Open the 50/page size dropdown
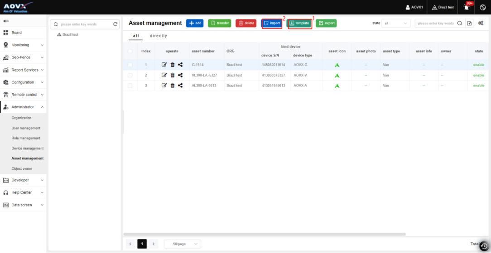This screenshot has width=491, height=253. (182, 244)
